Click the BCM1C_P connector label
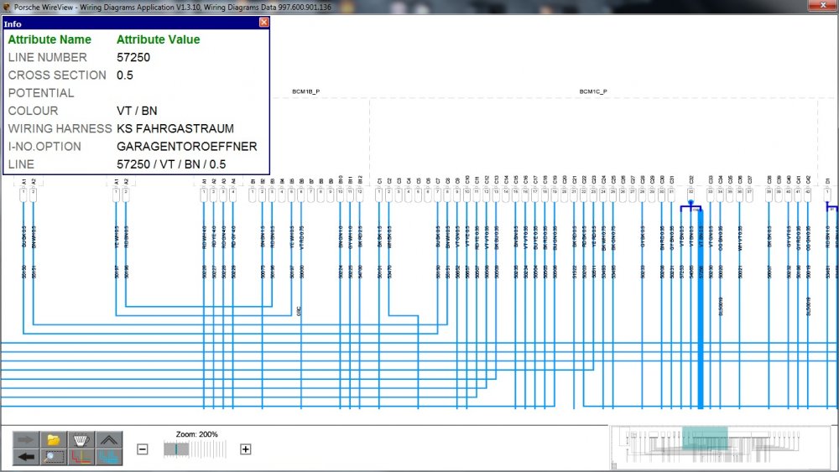The width and height of the screenshot is (839, 472). pyautogui.click(x=593, y=91)
